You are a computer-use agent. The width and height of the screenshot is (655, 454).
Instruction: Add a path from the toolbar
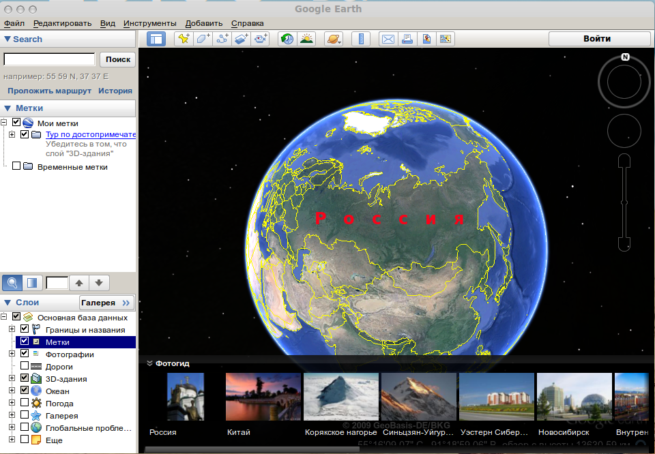coord(222,39)
